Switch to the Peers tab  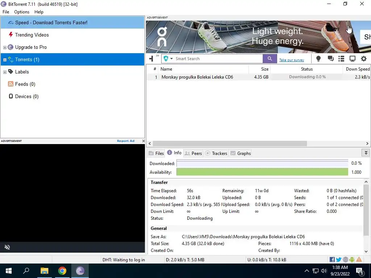click(x=193, y=153)
